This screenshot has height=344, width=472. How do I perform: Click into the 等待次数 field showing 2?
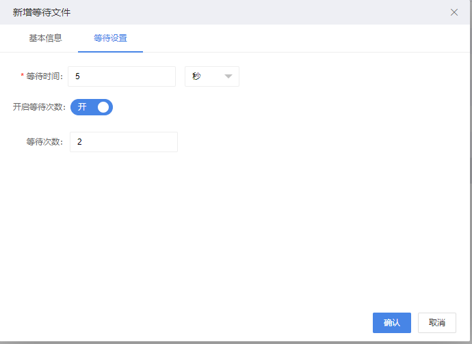point(124,142)
